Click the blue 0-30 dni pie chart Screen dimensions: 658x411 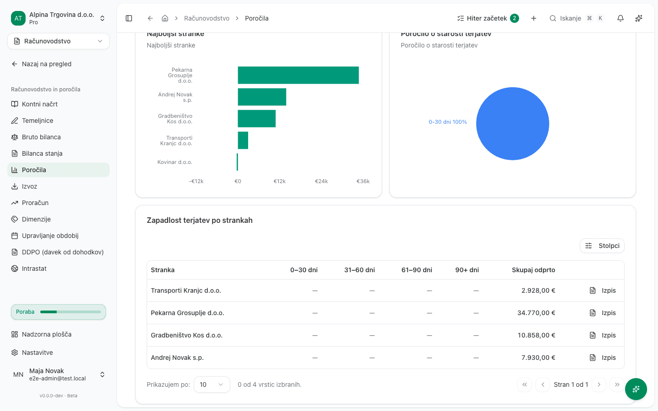pos(513,124)
